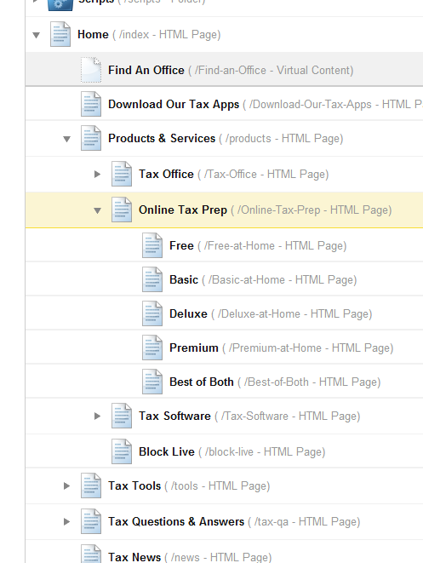Select Products & Services page
The width and height of the screenshot is (423, 563).
(162, 138)
